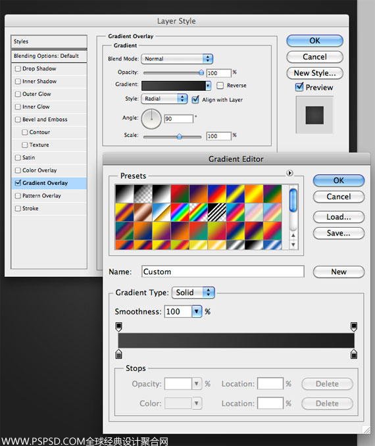375x446 pixels.
Task: Click the Scale slider handle
Action: (x=179, y=137)
